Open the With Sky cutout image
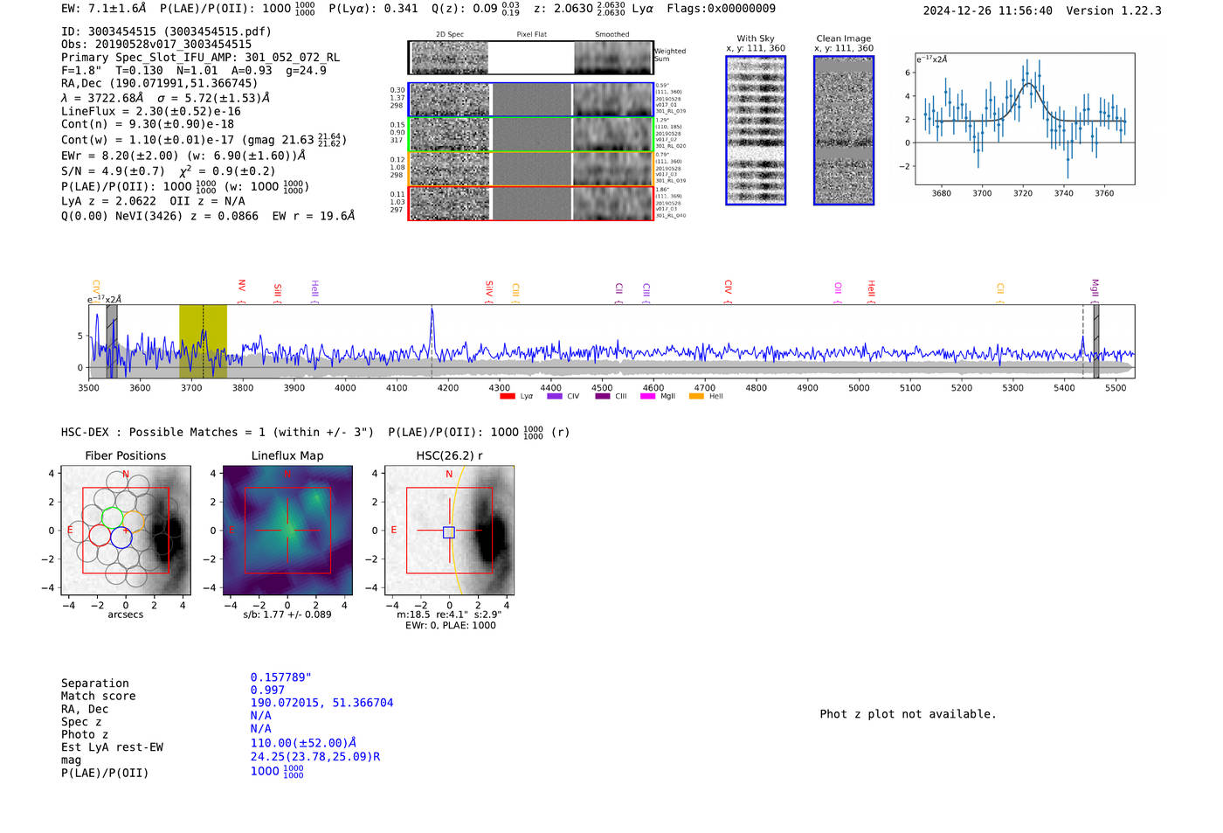 (x=756, y=130)
